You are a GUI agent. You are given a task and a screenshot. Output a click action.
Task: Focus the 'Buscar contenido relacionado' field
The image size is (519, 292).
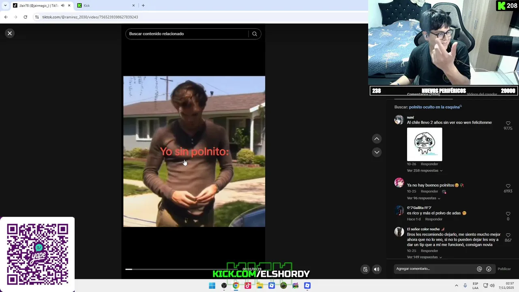pos(187,34)
